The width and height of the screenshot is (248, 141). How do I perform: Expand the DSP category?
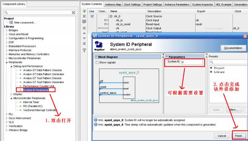coord(7,42)
